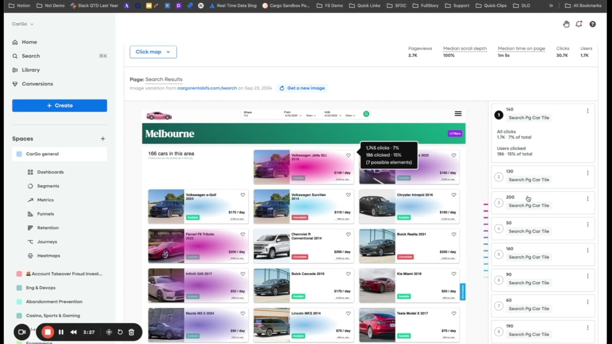
Task: Stop the screen recording
Action: click(x=48, y=332)
